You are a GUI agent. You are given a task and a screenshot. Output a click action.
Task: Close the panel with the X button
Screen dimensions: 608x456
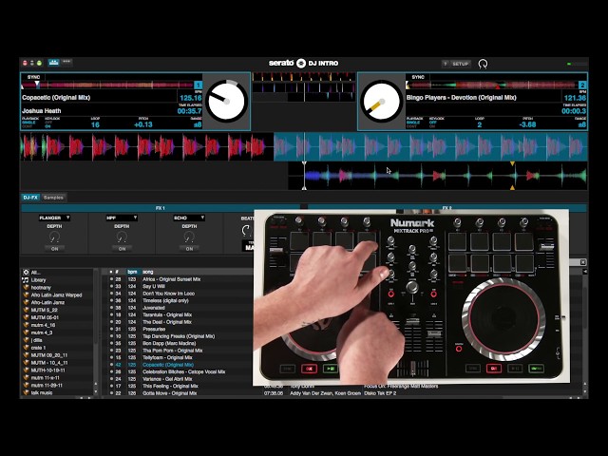pos(582,262)
